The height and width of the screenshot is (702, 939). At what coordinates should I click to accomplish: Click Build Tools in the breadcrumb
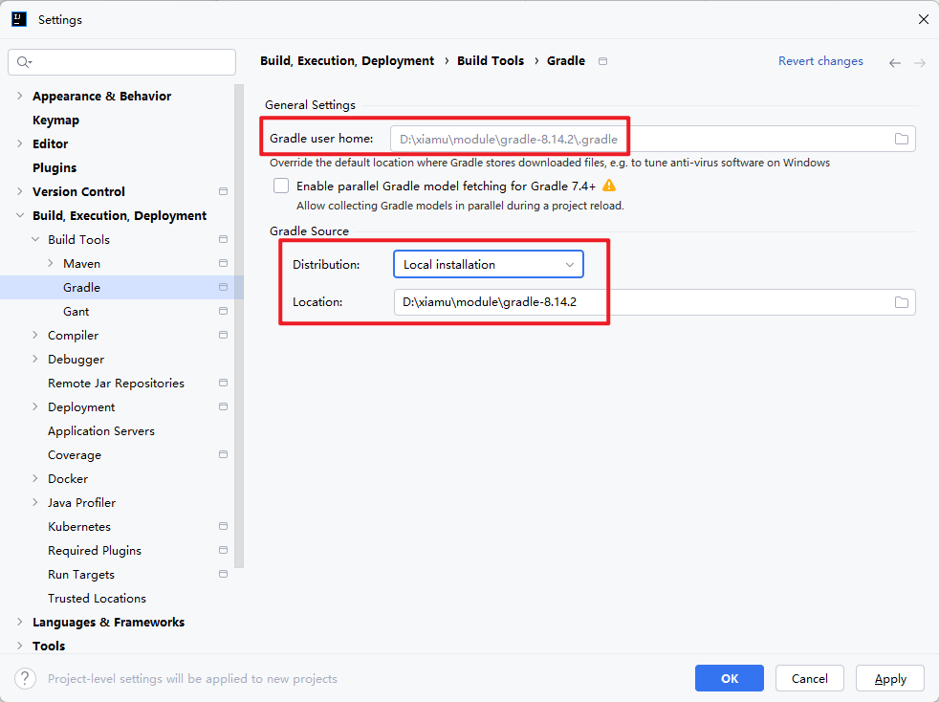(491, 61)
